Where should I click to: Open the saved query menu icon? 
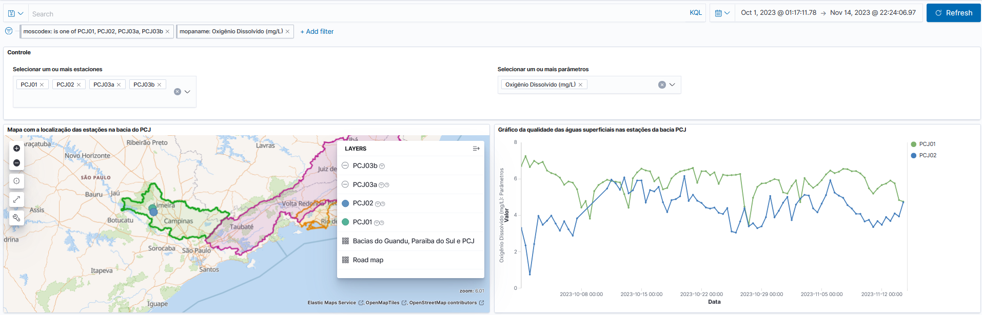(x=15, y=14)
